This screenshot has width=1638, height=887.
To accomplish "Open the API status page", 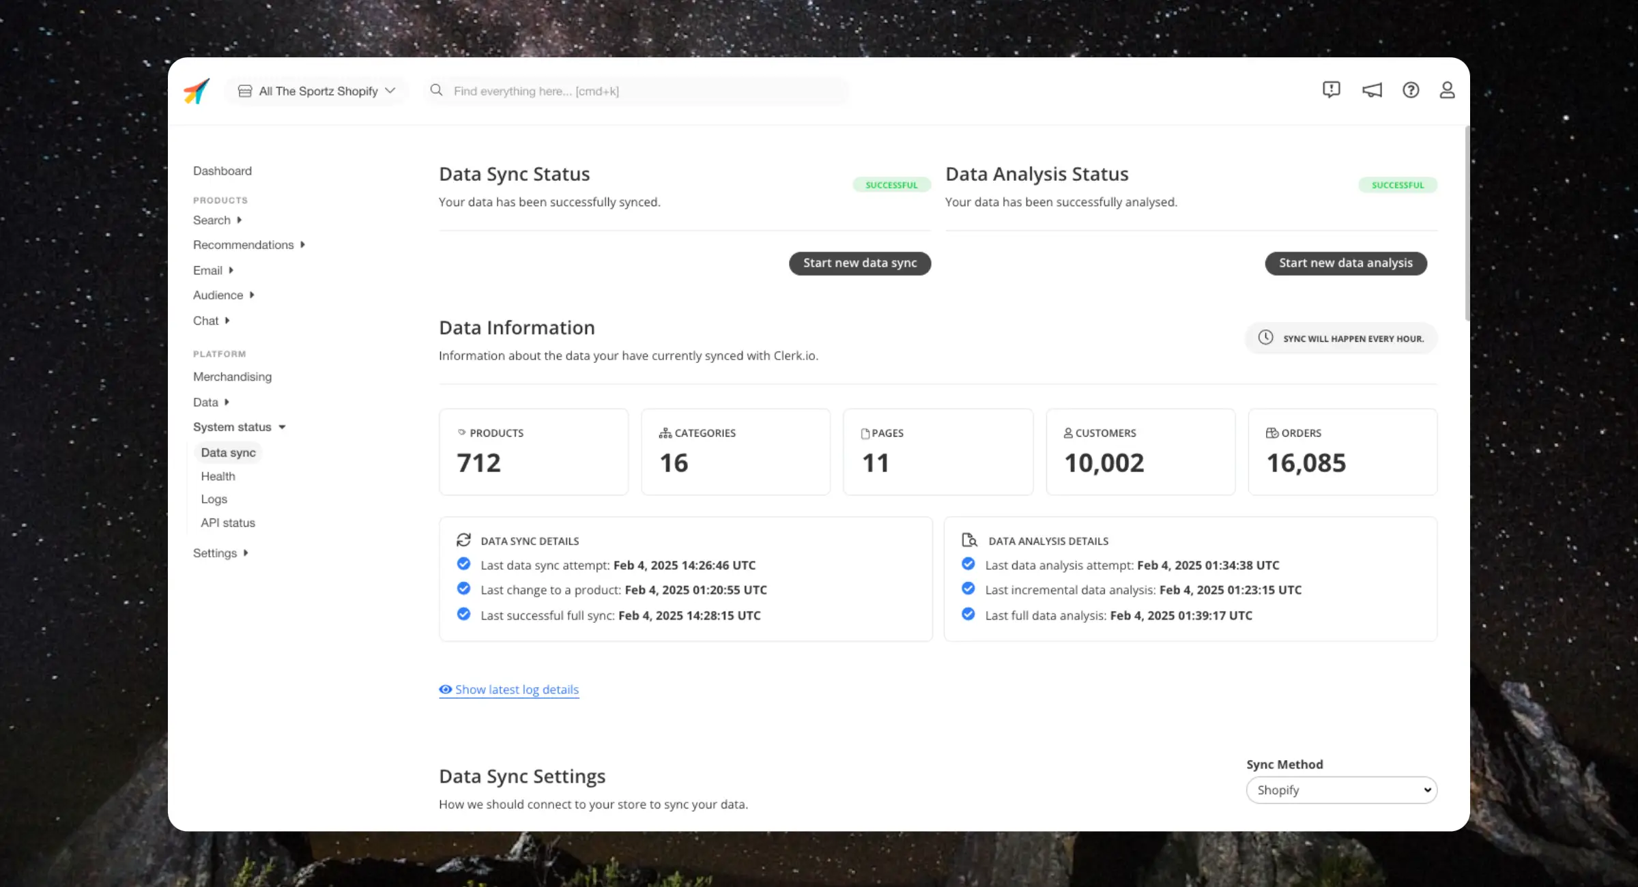I will [x=228, y=523].
